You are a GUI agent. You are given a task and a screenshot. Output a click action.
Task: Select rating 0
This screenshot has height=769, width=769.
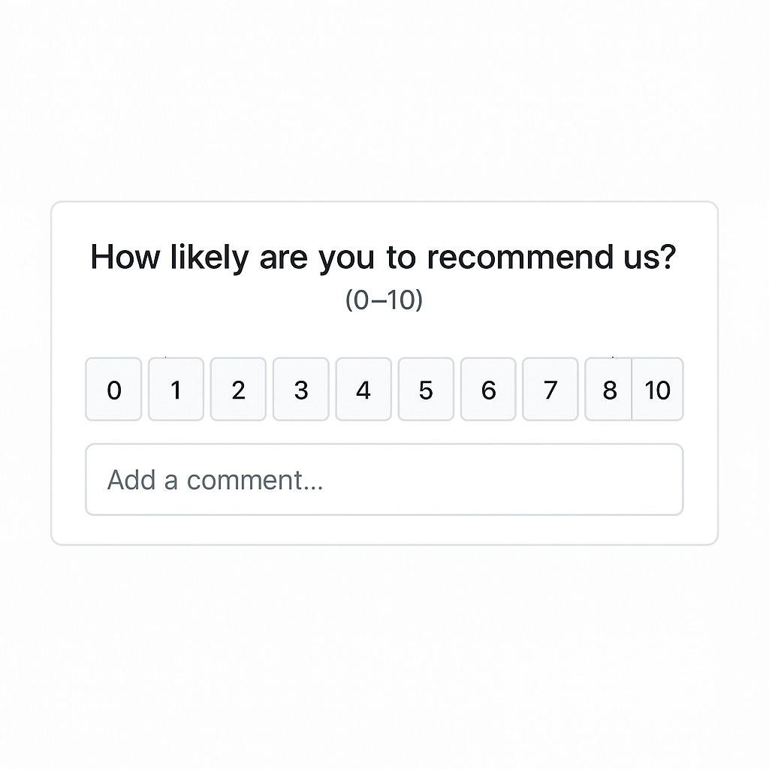(x=113, y=389)
